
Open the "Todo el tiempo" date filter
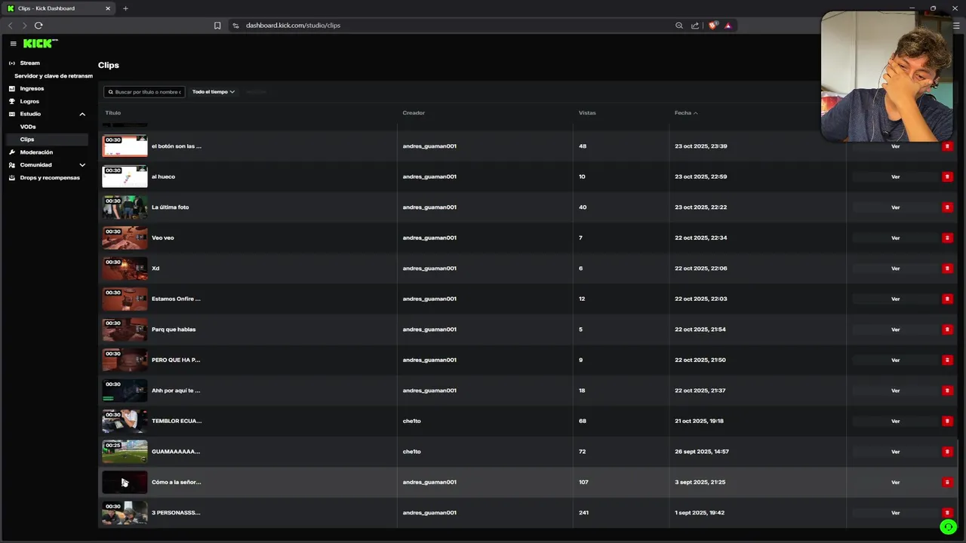[214, 92]
